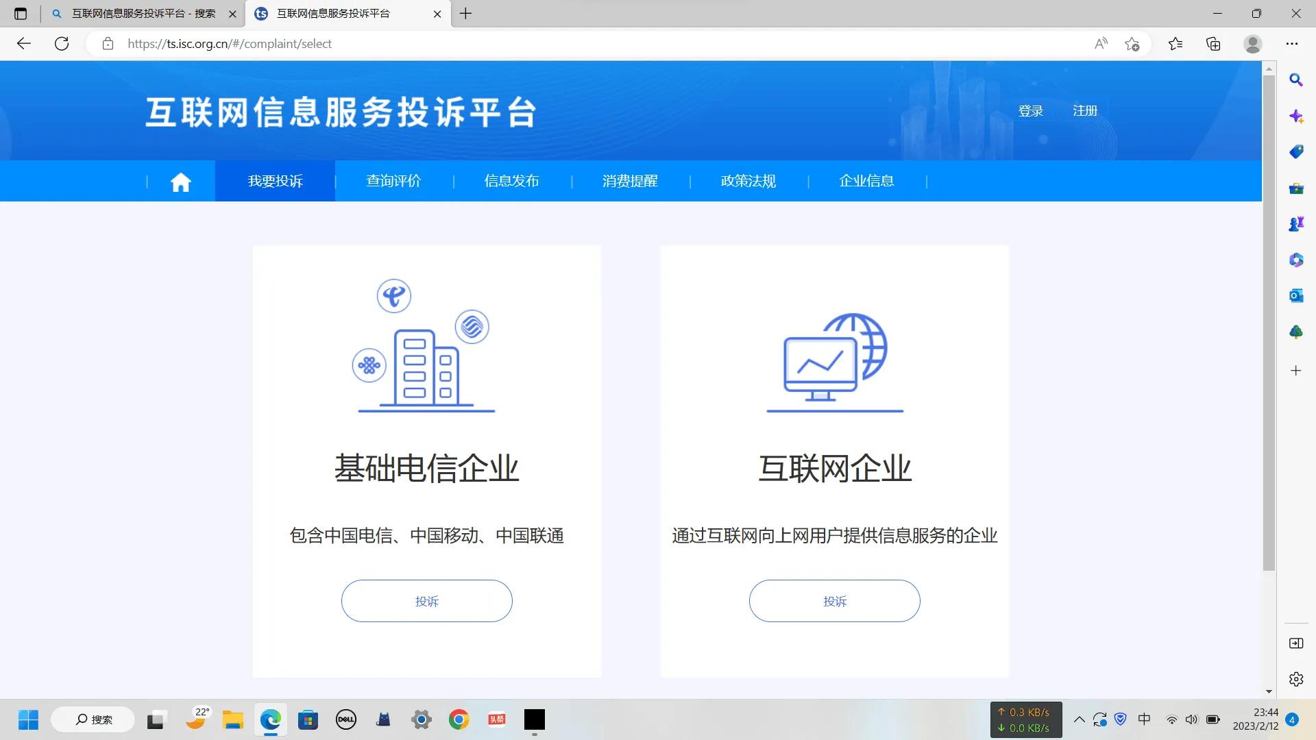1316x740 pixels.
Task: Open Microsoft Store from the taskbar
Action: click(x=308, y=719)
